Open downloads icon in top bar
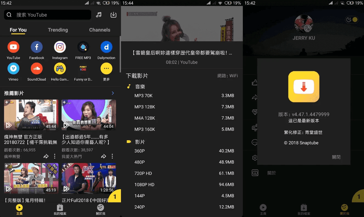This screenshot has height=217, width=364. point(113,15)
